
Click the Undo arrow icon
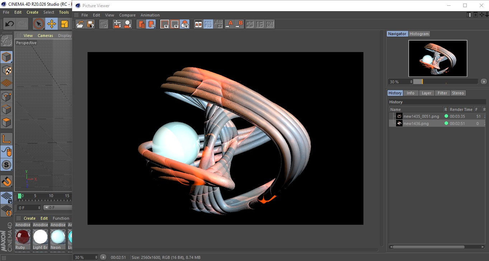[10, 24]
